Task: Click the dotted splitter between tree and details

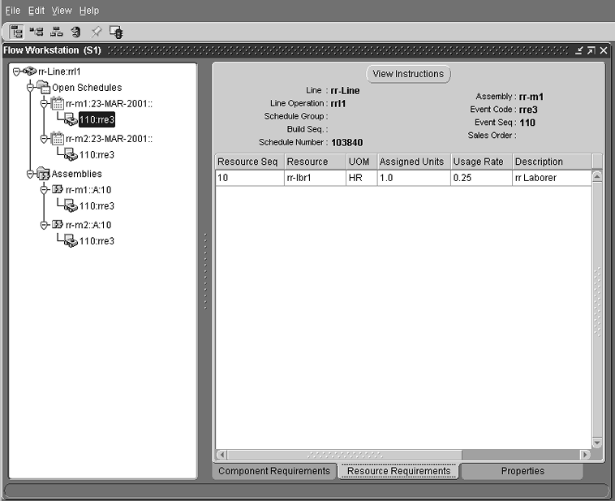Action: point(205,271)
